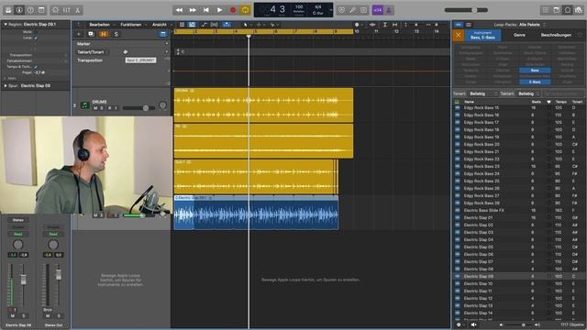587x330 pixels.
Task: Open Smart Controls knob icon
Action: point(55,10)
